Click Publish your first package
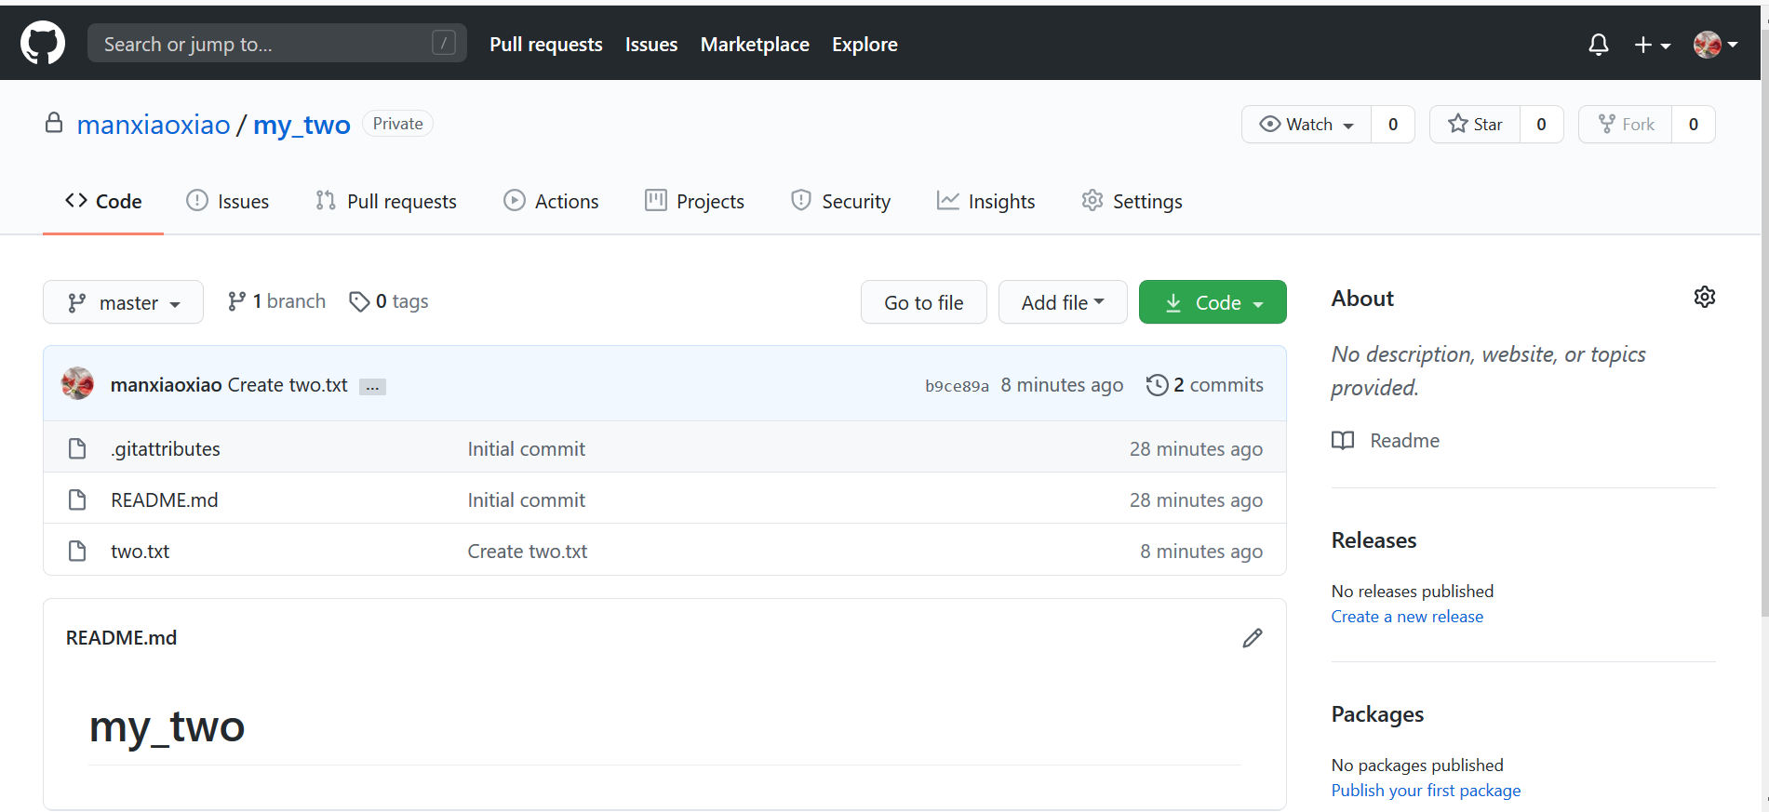The width and height of the screenshot is (1769, 812). pyautogui.click(x=1426, y=791)
